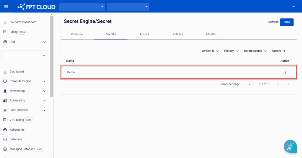Image resolution: width=302 pixels, height=158 pixels.
Task: Open Billing beta in the sidebar
Action: (x=18, y=32)
